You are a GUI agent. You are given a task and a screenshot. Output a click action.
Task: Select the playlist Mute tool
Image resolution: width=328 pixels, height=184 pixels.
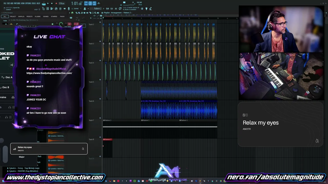85,13
